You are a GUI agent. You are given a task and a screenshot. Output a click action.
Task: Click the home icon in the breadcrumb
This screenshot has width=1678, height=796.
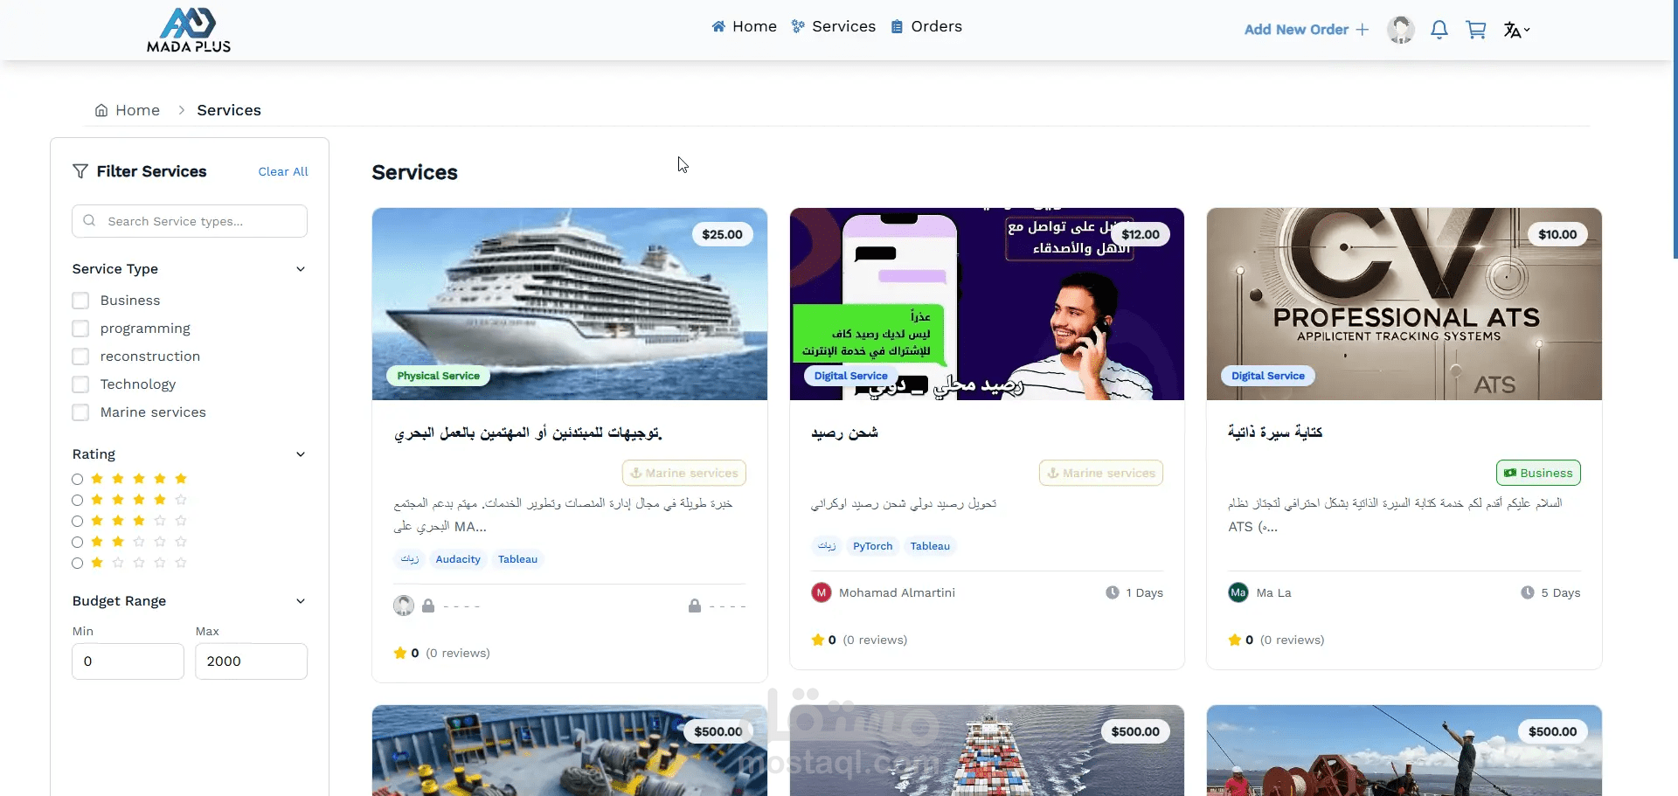click(101, 110)
